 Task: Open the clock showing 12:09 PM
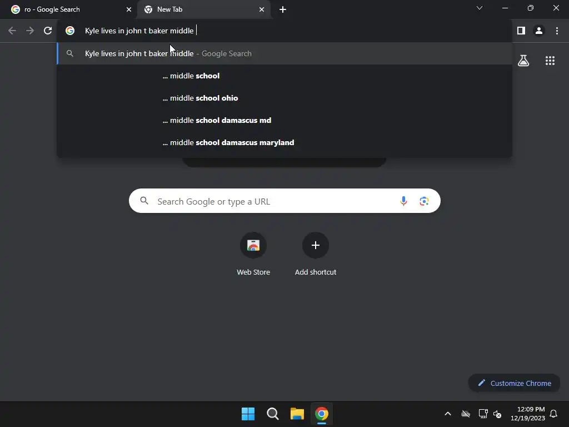pos(528,414)
